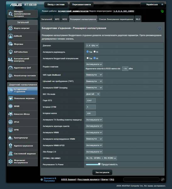Click the System Log (Системний журнал) icon

[10, 154]
